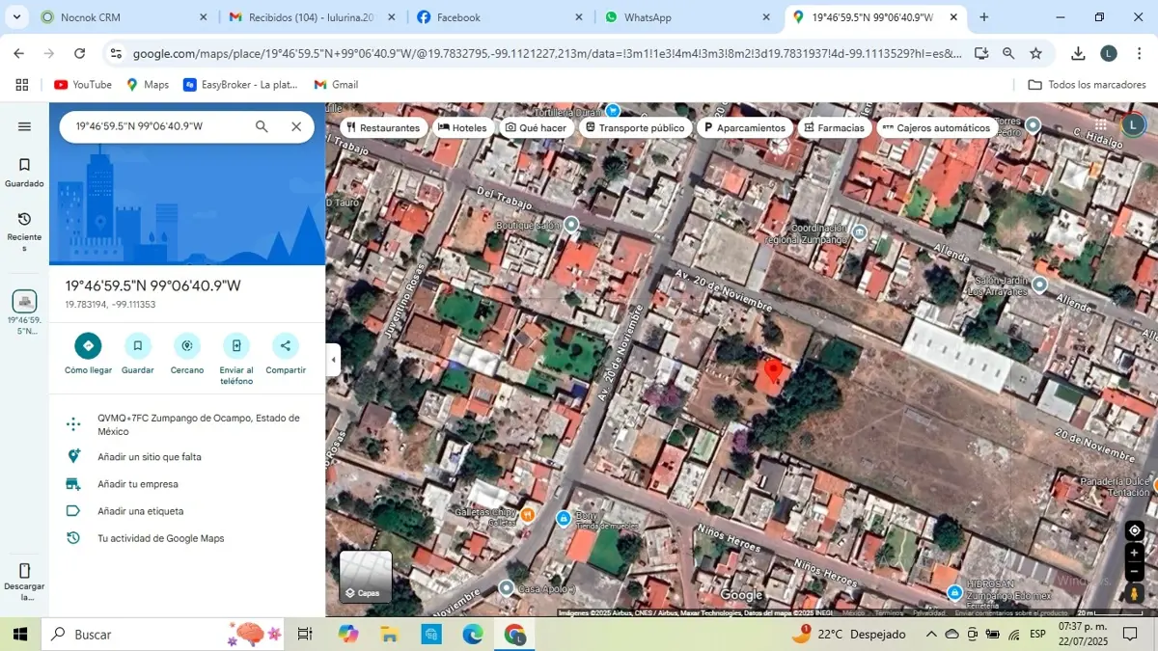1158x651 pixels.
Task: Search nearby with the Cercano icon
Action: pos(187,345)
